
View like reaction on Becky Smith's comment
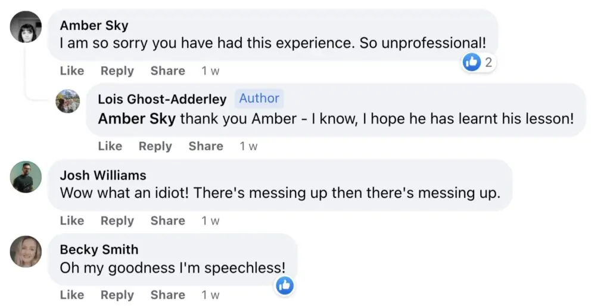[284, 286]
